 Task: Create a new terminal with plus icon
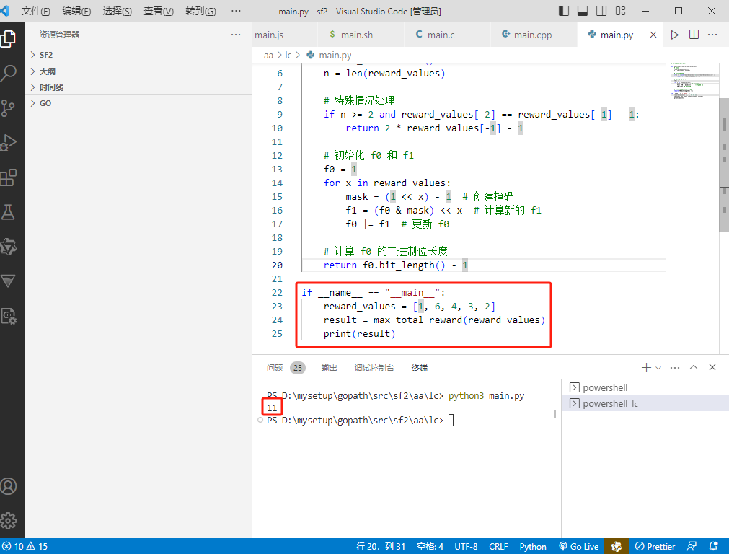(x=646, y=368)
